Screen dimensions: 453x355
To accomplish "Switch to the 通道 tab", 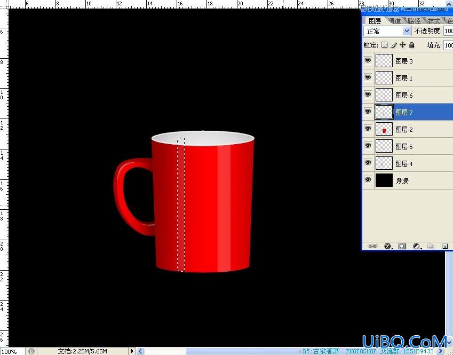I will point(394,21).
